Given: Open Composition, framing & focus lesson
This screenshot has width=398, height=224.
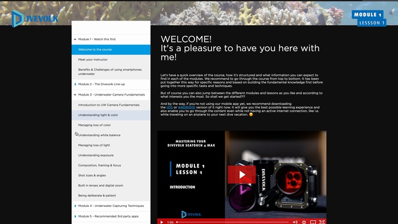Looking at the screenshot, I should point(111,165).
